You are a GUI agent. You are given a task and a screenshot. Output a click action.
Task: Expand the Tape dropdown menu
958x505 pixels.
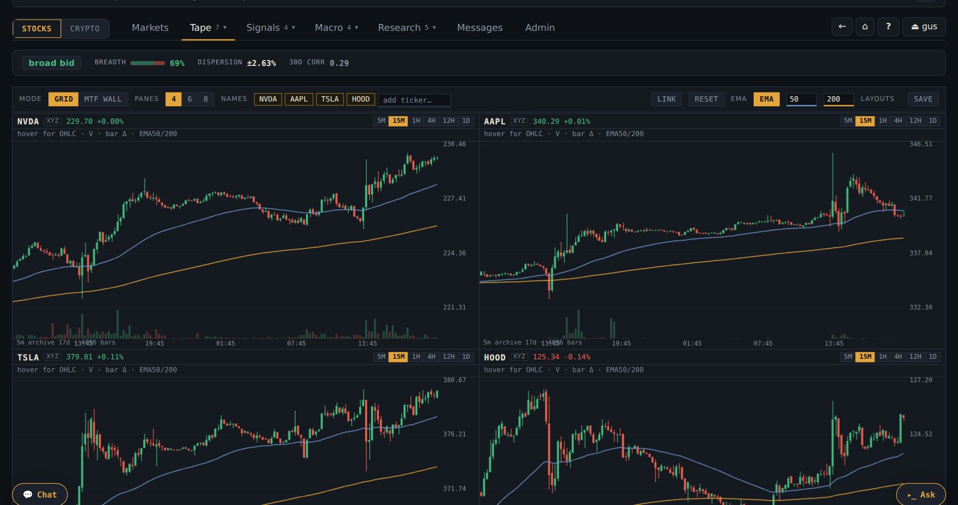pyautogui.click(x=208, y=28)
